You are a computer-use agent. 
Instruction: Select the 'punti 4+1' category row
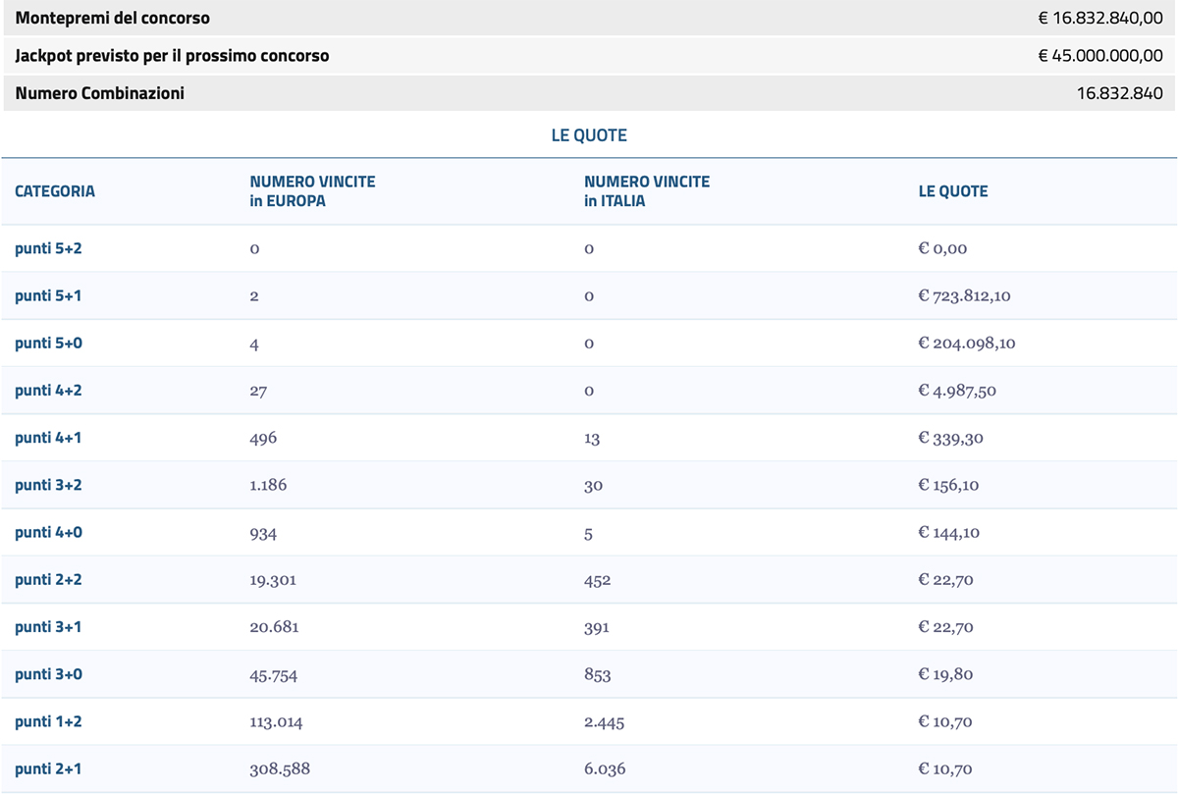pos(589,438)
